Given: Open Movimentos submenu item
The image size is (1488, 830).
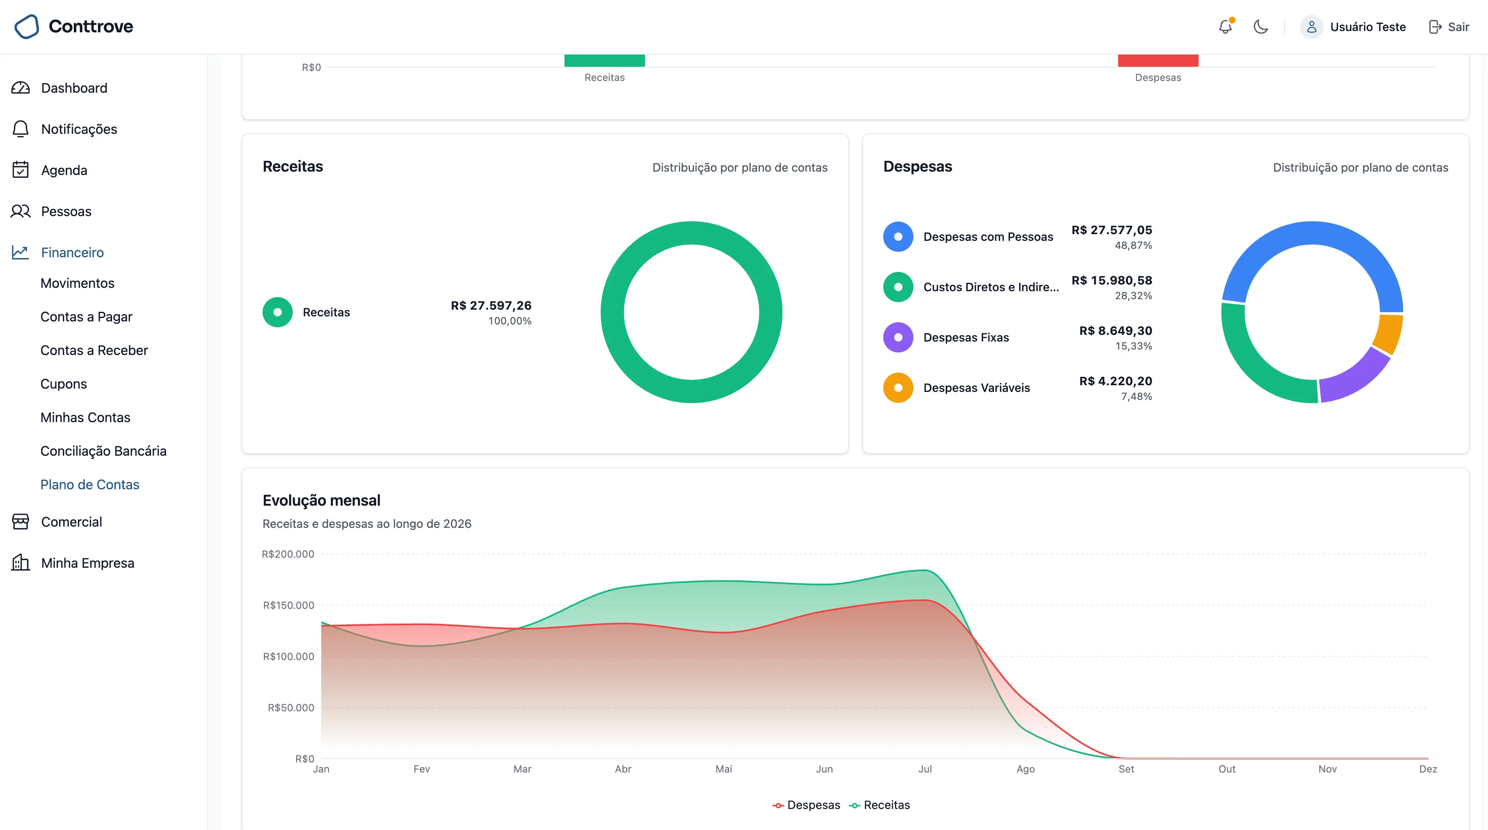Looking at the screenshot, I should (78, 283).
